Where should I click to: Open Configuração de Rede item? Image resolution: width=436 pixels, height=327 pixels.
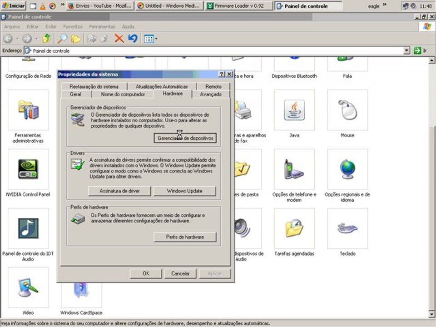pyautogui.click(x=28, y=76)
